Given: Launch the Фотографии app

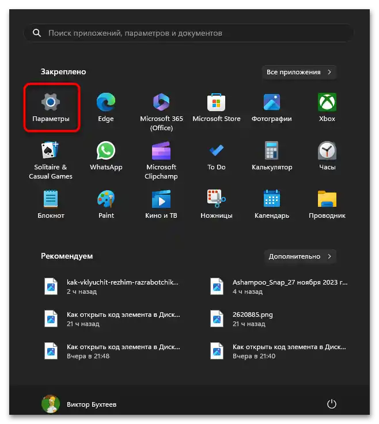Looking at the screenshot, I should (272, 107).
